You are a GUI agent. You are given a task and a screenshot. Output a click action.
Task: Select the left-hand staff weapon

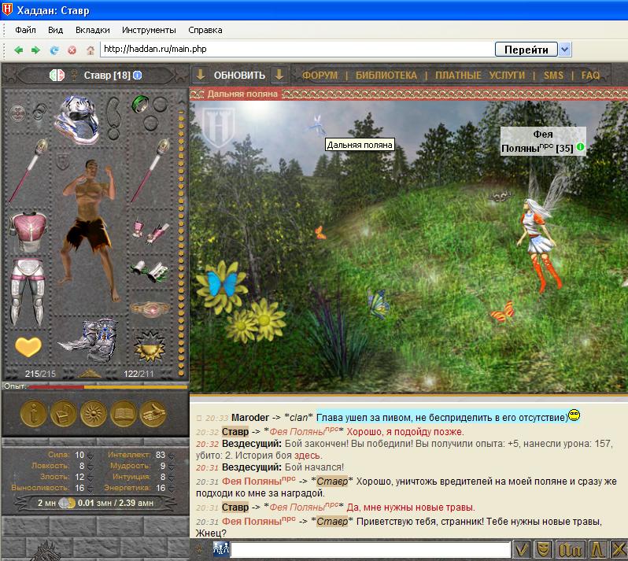pos(28,170)
